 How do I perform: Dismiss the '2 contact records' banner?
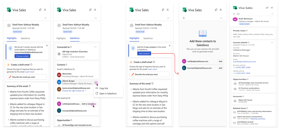point(47,46)
